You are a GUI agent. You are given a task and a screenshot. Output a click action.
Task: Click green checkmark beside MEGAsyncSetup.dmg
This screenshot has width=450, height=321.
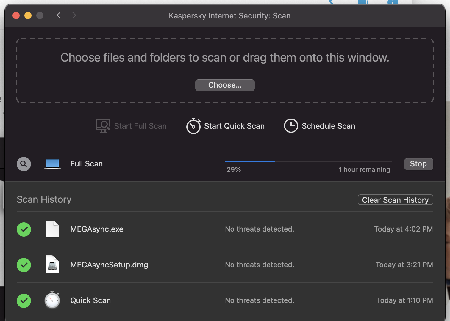pos(24,265)
